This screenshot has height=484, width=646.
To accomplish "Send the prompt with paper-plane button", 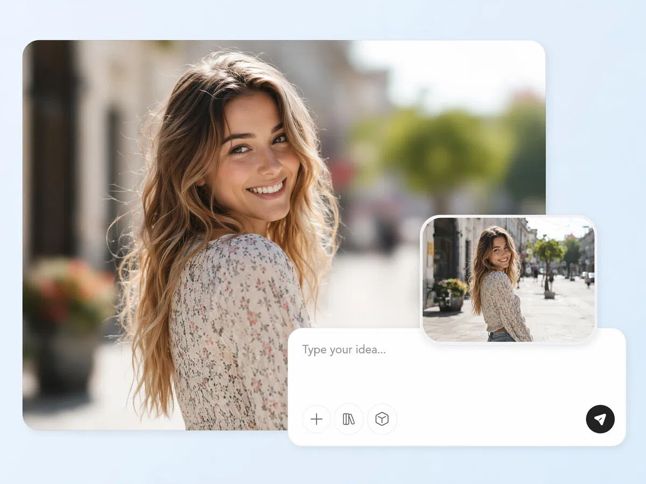I will coord(600,419).
